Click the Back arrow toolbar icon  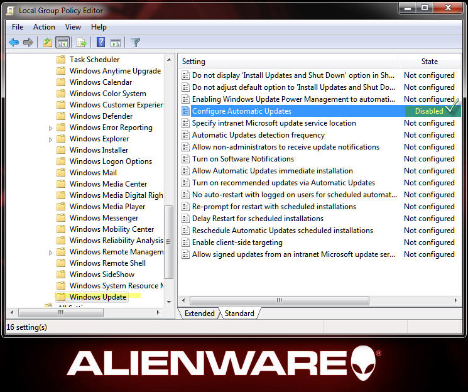pyautogui.click(x=14, y=43)
